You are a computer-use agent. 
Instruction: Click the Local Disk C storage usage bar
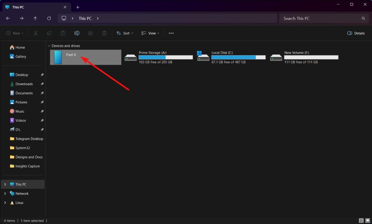pyautogui.click(x=238, y=57)
